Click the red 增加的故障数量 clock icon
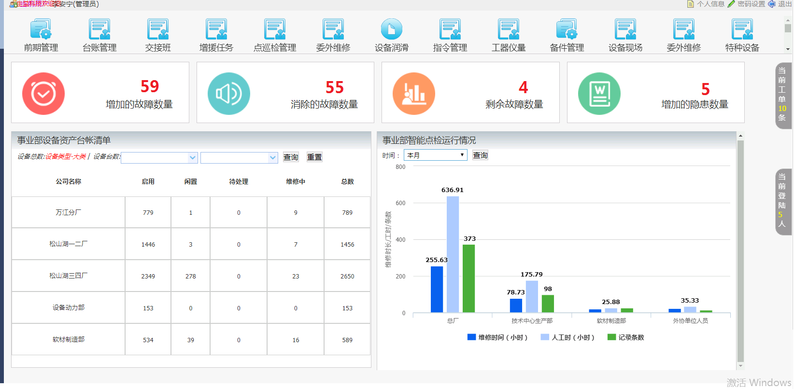794x389 pixels. pyautogui.click(x=43, y=94)
